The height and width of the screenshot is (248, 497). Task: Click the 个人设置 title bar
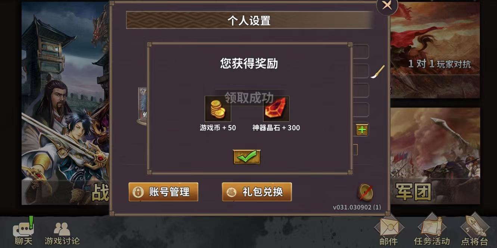pos(249,20)
